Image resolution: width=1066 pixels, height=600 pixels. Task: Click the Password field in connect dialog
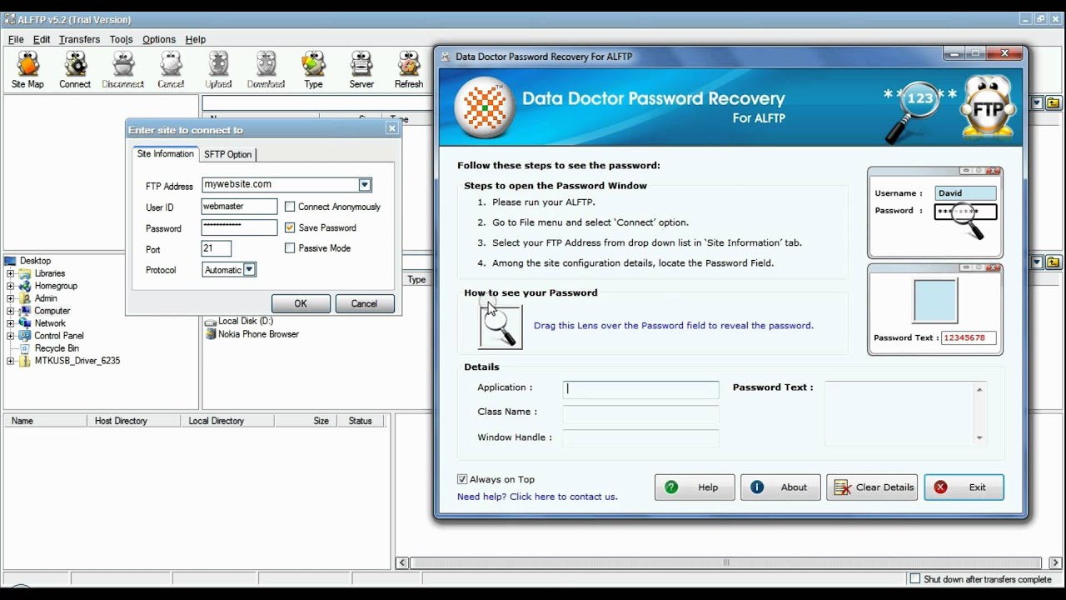240,227
